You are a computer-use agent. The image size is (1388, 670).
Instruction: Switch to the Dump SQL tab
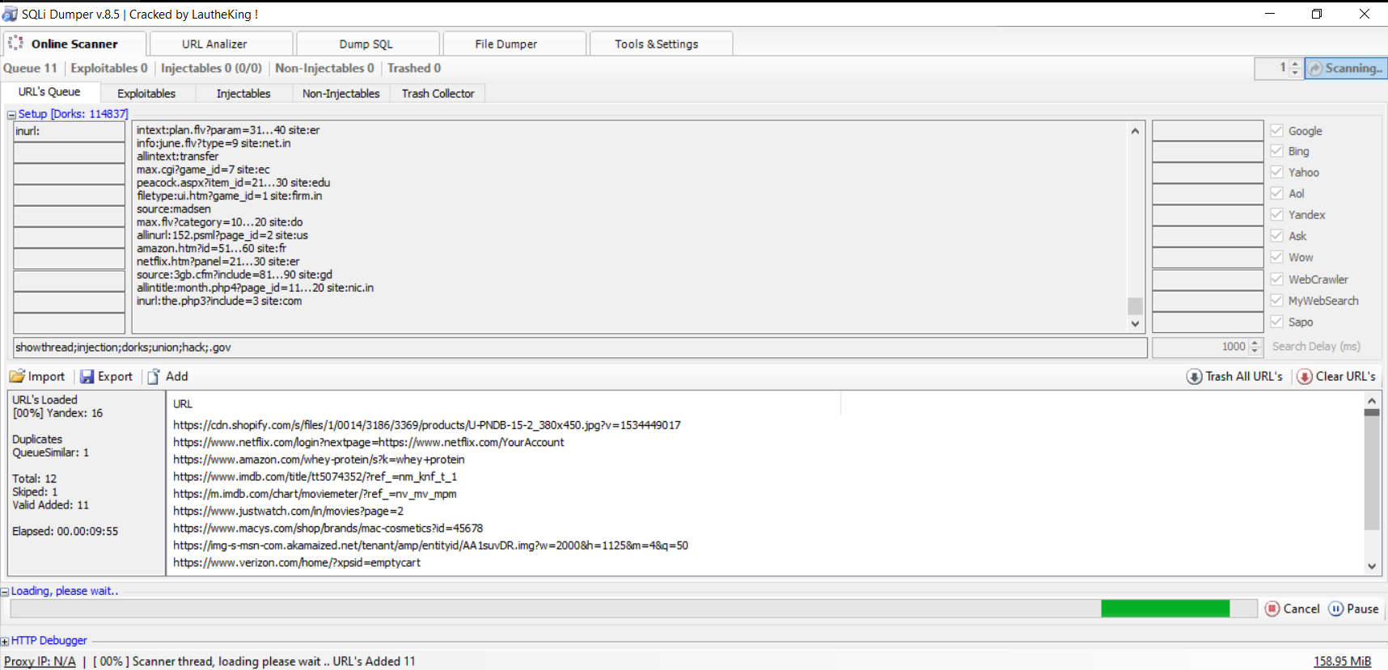point(366,44)
